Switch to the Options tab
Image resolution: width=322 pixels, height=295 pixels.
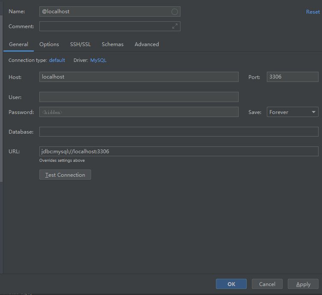tap(49, 44)
